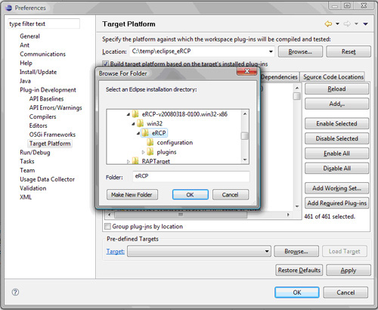This screenshot has width=378, height=310.
Task: Select Communications preference category
Action: [42, 54]
